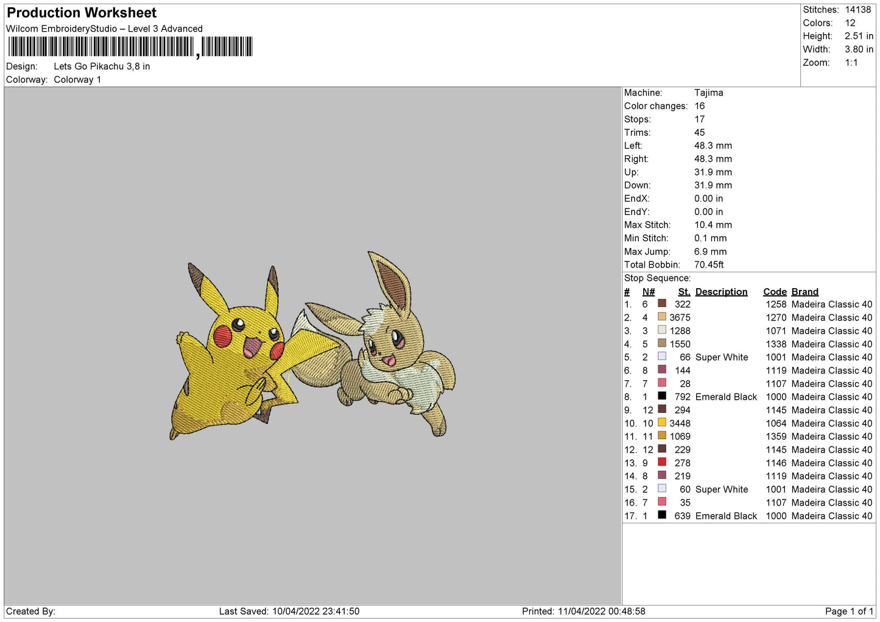Pick the brown swatch in stop row 1
Viewport: 880px width, 622px height.
tap(662, 303)
